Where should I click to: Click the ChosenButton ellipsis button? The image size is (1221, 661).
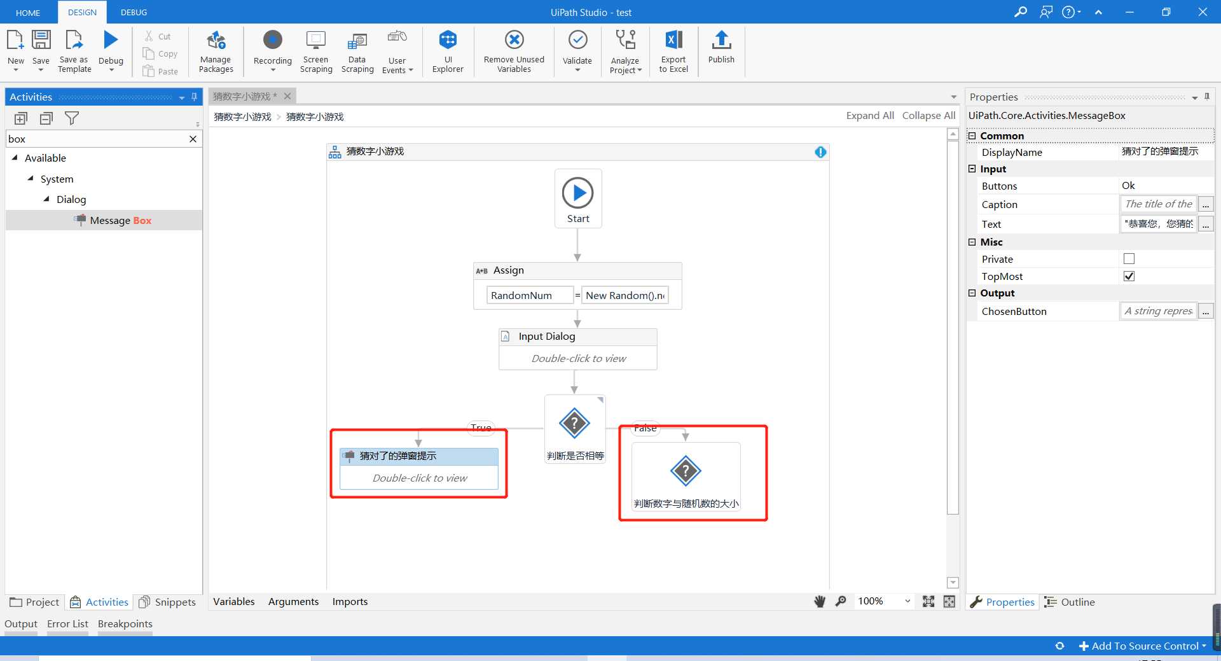pos(1206,311)
